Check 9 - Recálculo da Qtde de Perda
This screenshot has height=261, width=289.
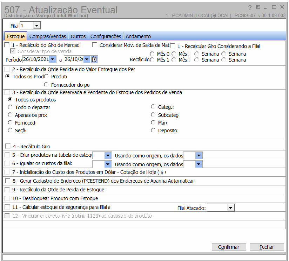point(7,190)
